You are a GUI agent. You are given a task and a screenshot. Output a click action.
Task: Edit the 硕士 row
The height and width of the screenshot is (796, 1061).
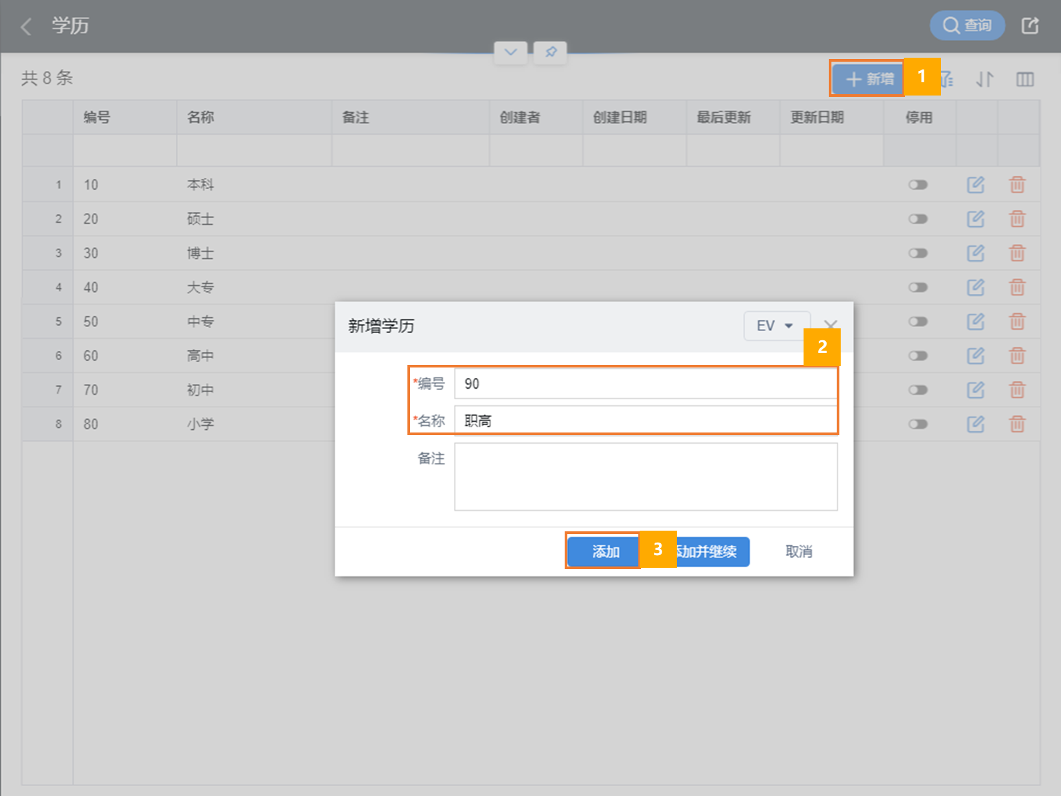coord(975,219)
